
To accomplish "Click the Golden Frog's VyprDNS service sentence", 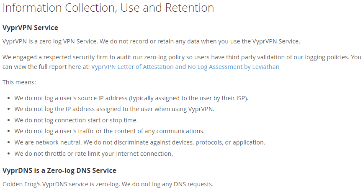I will coord(108,185).
